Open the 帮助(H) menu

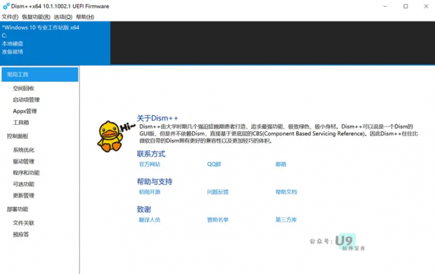tap(85, 17)
